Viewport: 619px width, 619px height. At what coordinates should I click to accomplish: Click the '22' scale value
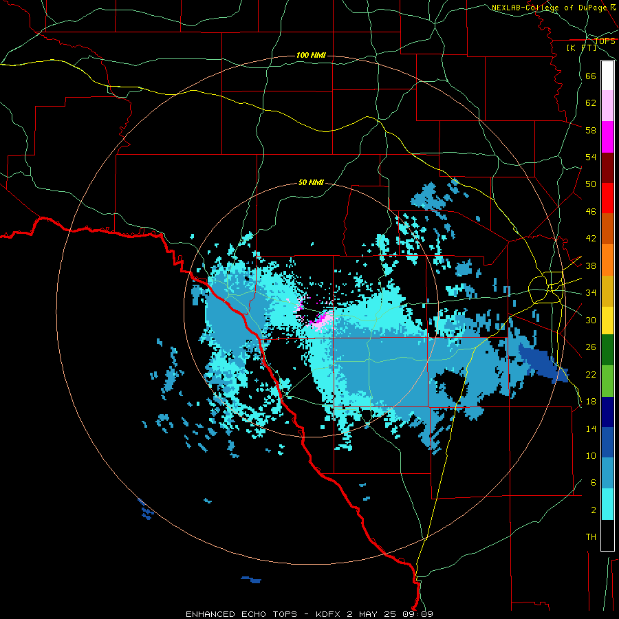click(591, 375)
